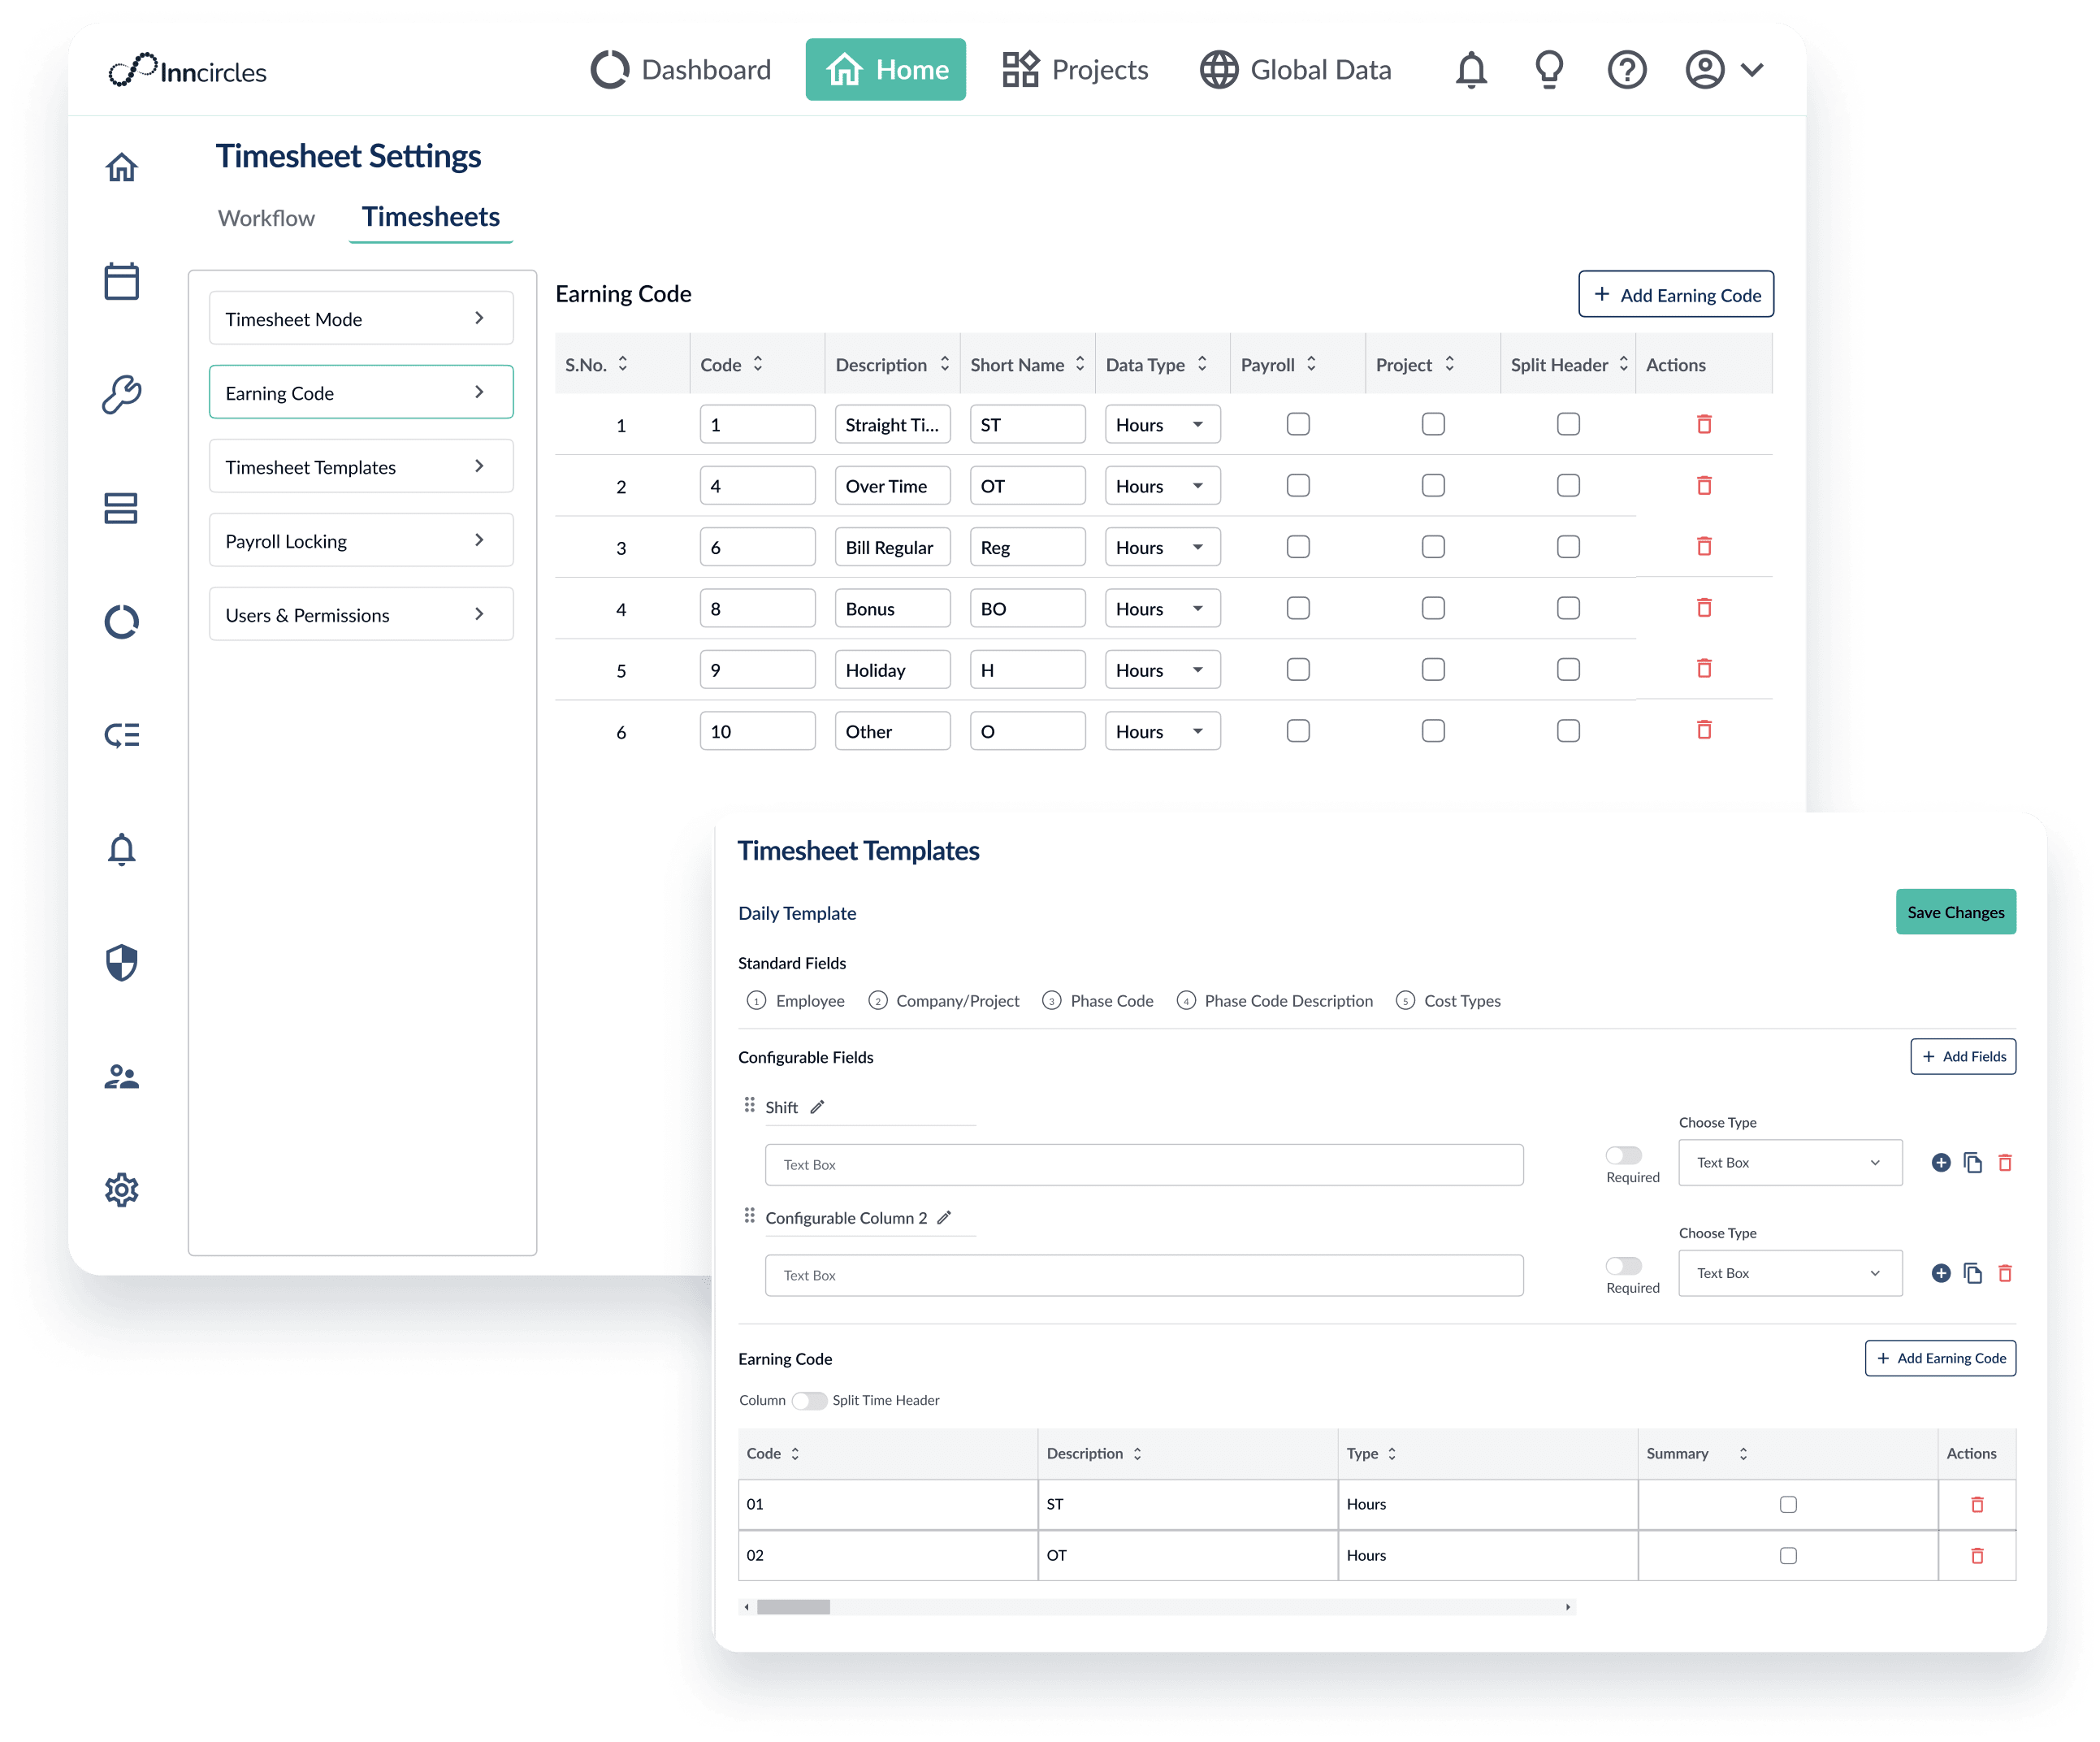Open Payroll Locking settings section
The width and height of the screenshot is (2100, 1742).
click(361, 541)
